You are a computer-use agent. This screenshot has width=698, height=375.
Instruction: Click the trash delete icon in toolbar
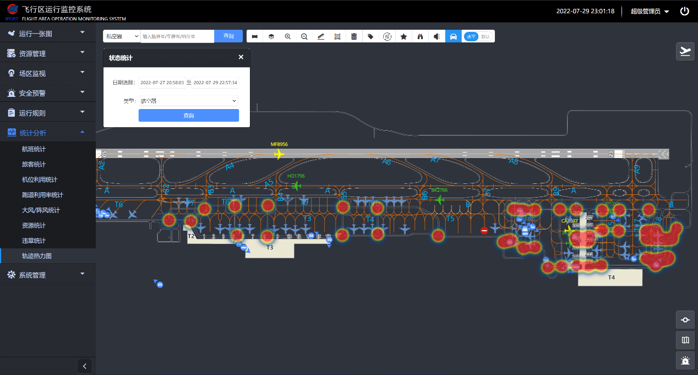pos(354,36)
